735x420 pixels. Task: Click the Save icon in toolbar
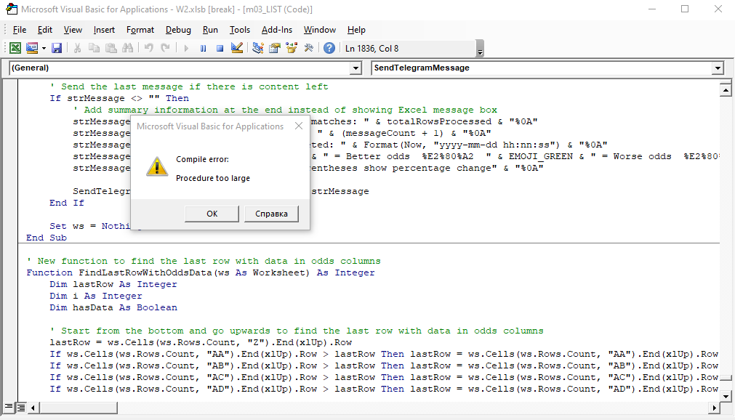coord(56,48)
